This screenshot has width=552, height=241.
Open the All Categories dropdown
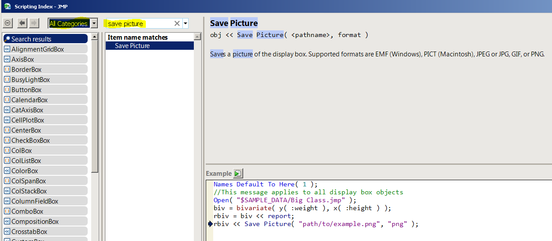coord(94,23)
